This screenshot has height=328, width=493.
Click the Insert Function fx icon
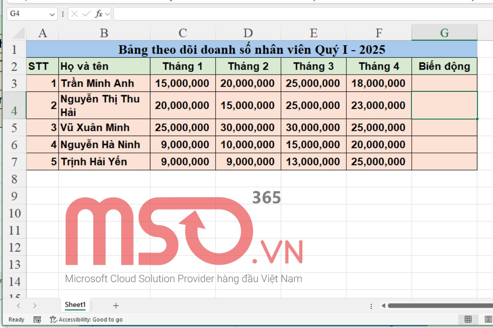pyautogui.click(x=99, y=14)
